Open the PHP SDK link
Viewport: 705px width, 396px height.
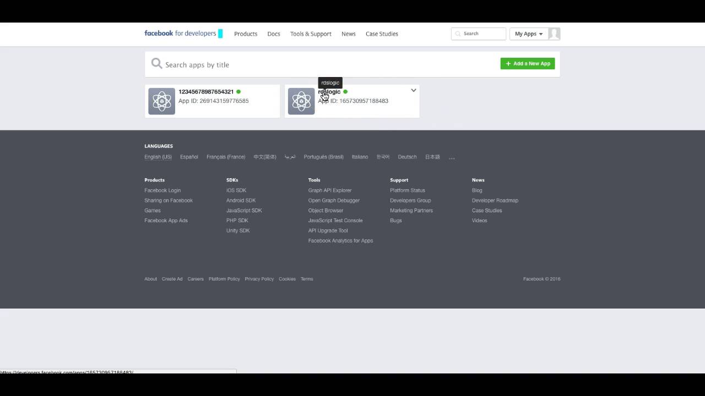pyautogui.click(x=237, y=221)
